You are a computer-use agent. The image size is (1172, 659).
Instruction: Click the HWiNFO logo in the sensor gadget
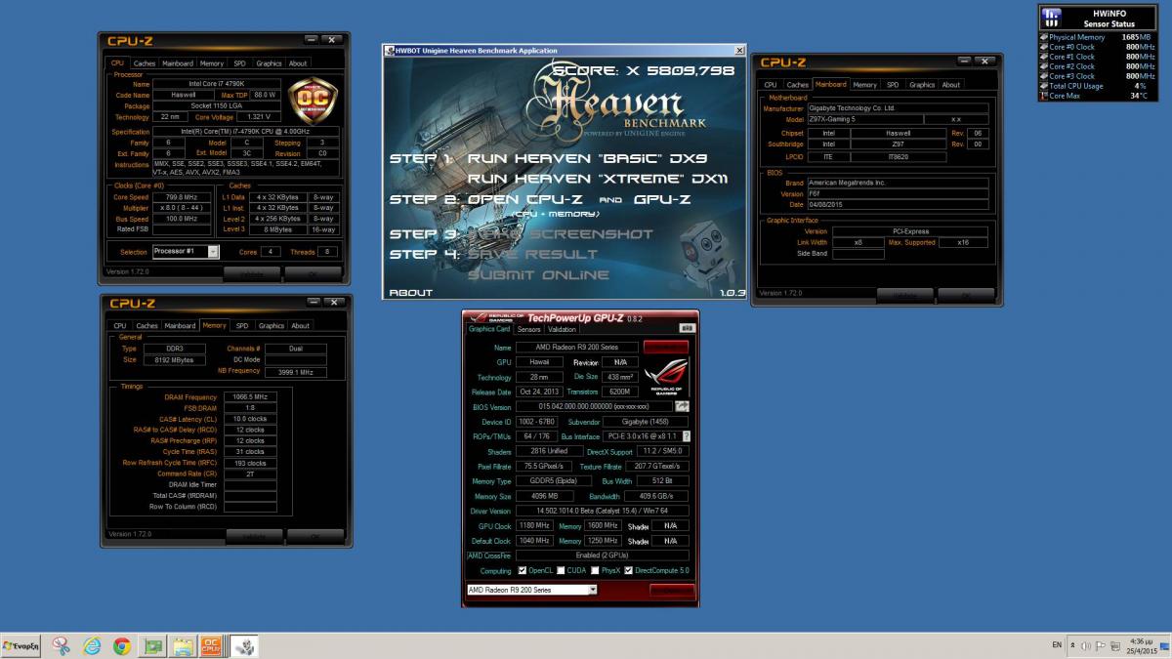click(1051, 17)
